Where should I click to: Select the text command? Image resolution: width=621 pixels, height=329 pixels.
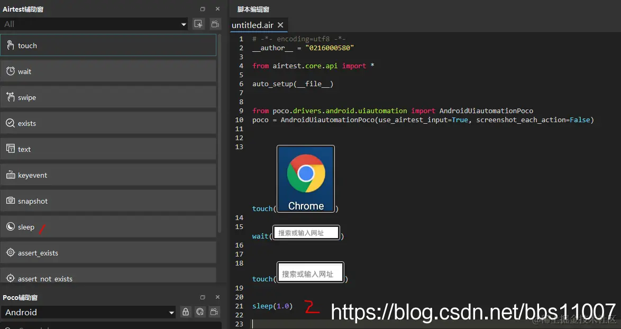pyautogui.click(x=108, y=149)
